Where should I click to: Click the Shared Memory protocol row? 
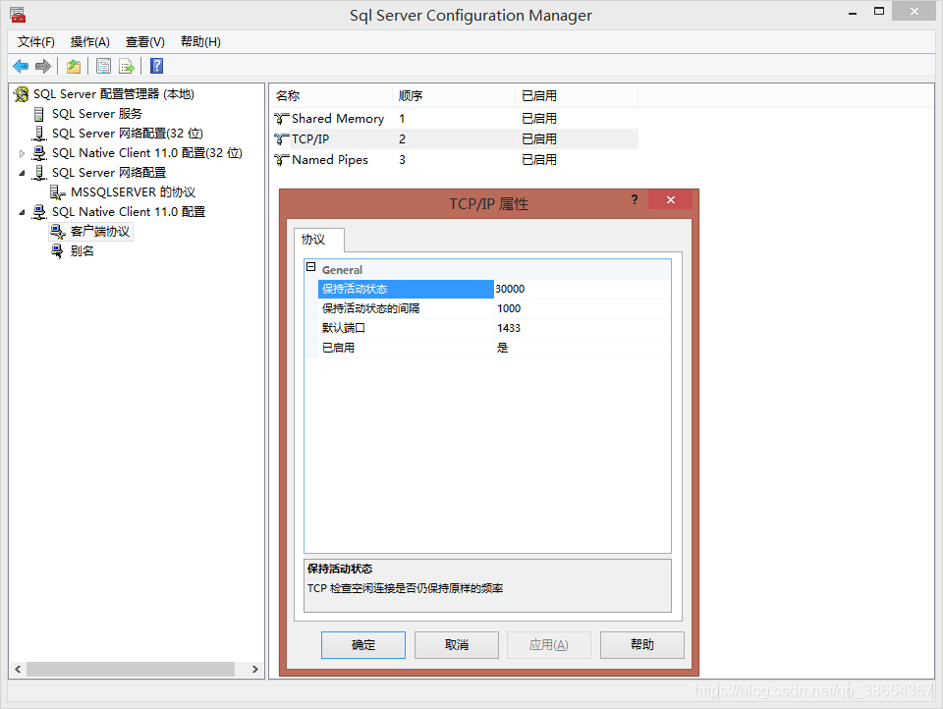[337, 119]
